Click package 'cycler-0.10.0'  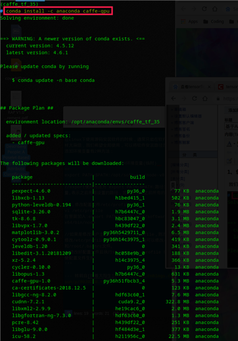pyautogui.click(x=31, y=267)
